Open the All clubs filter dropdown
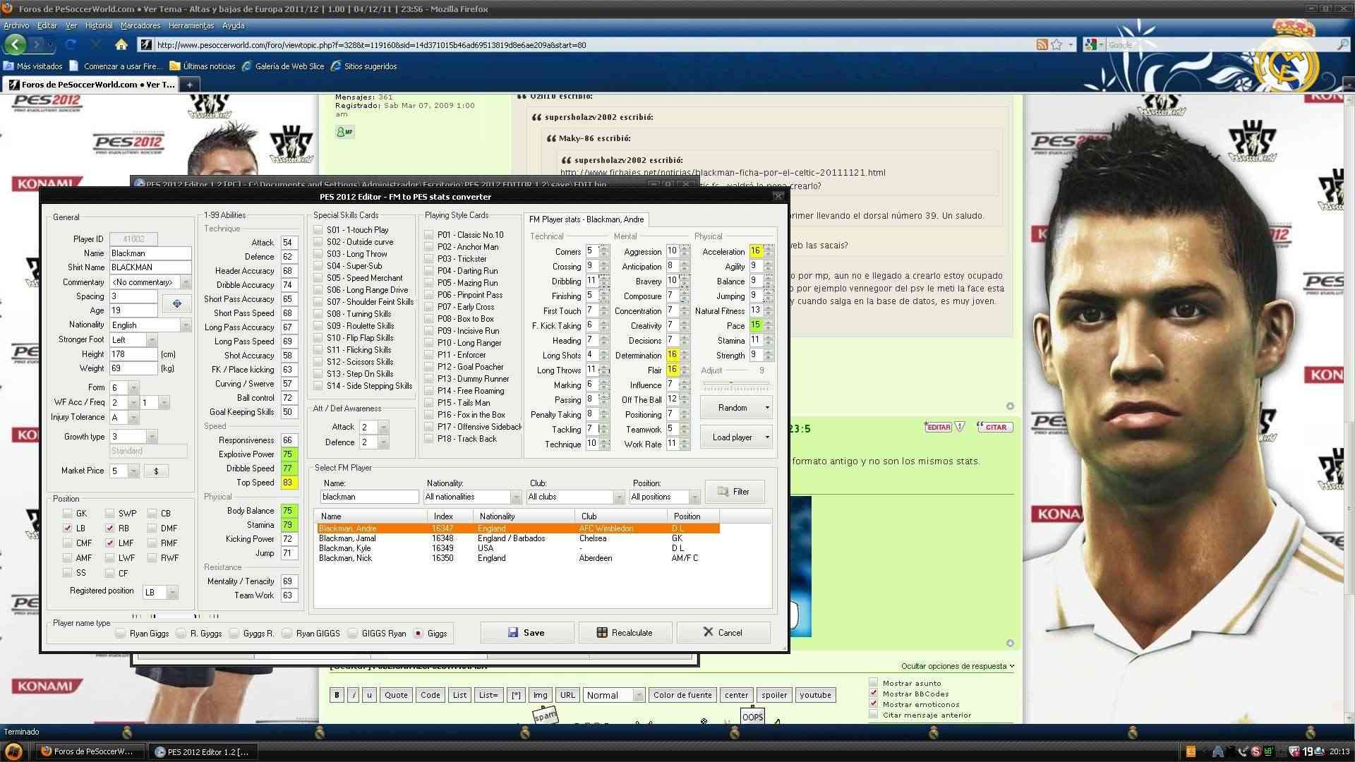The image size is (1355, 762). click(x=618, y=497)
